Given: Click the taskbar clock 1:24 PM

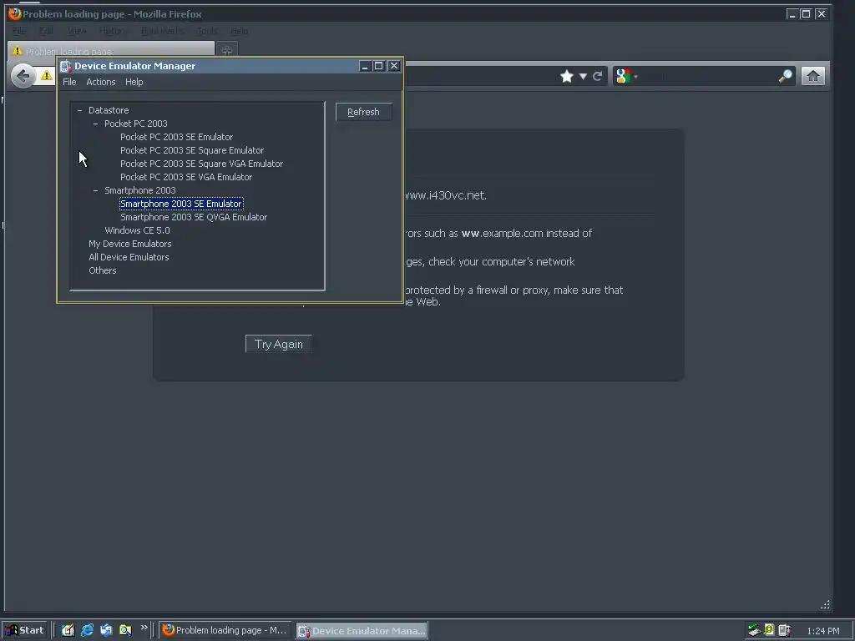Looking at the screenshot, I should click(822, 631).
